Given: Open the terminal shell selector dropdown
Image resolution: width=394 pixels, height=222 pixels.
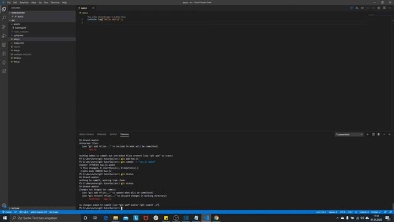Looking at the screenshot, I should [349, 134].
